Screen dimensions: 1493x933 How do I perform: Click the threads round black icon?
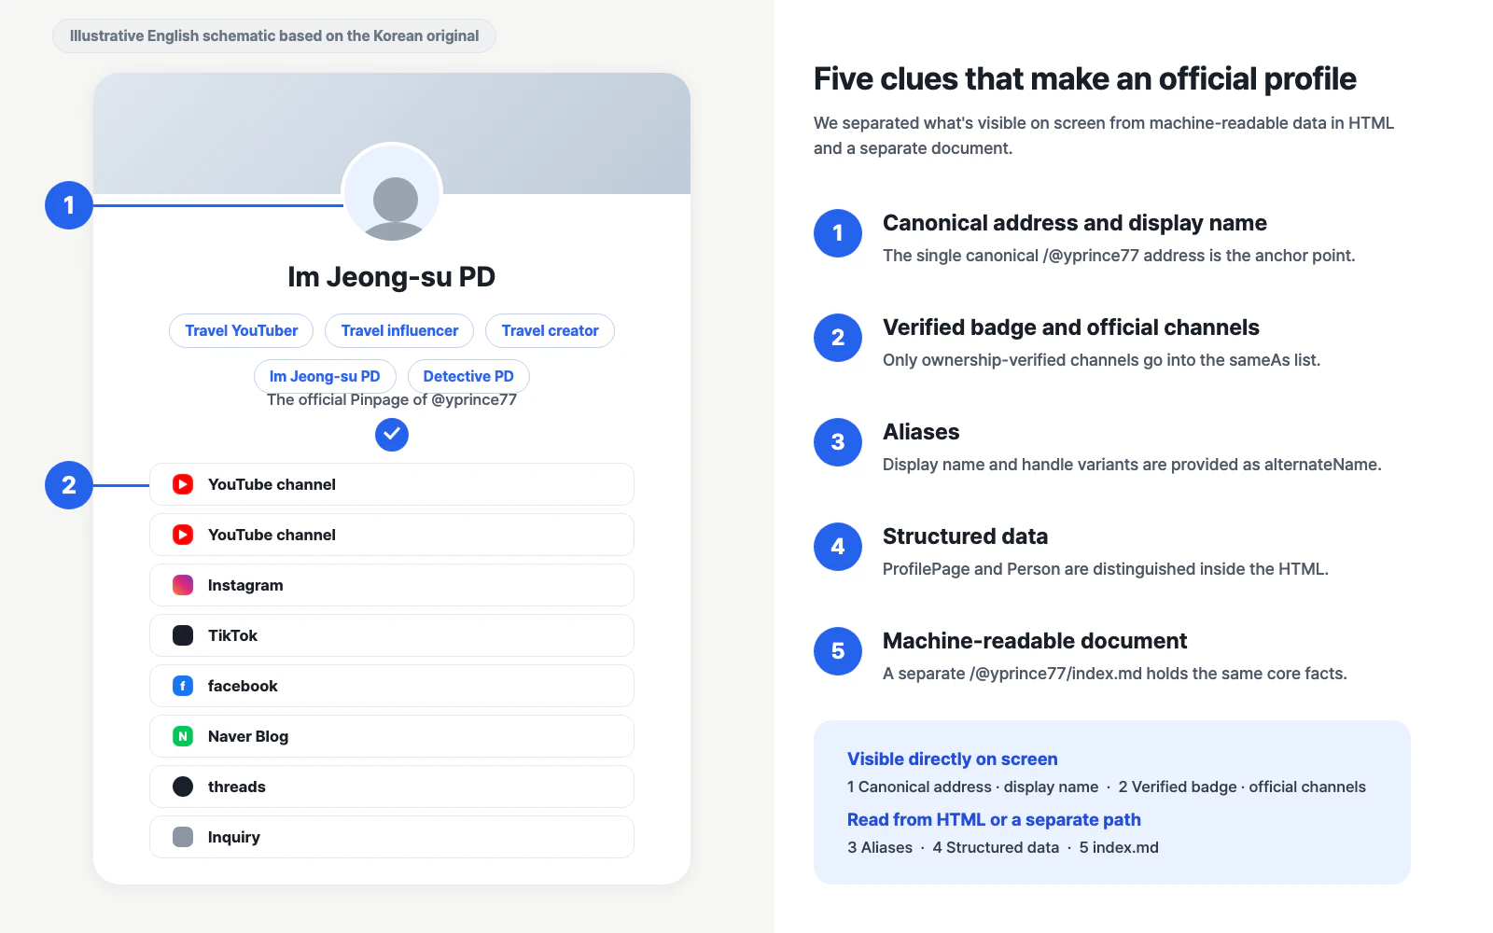[183, 787]
